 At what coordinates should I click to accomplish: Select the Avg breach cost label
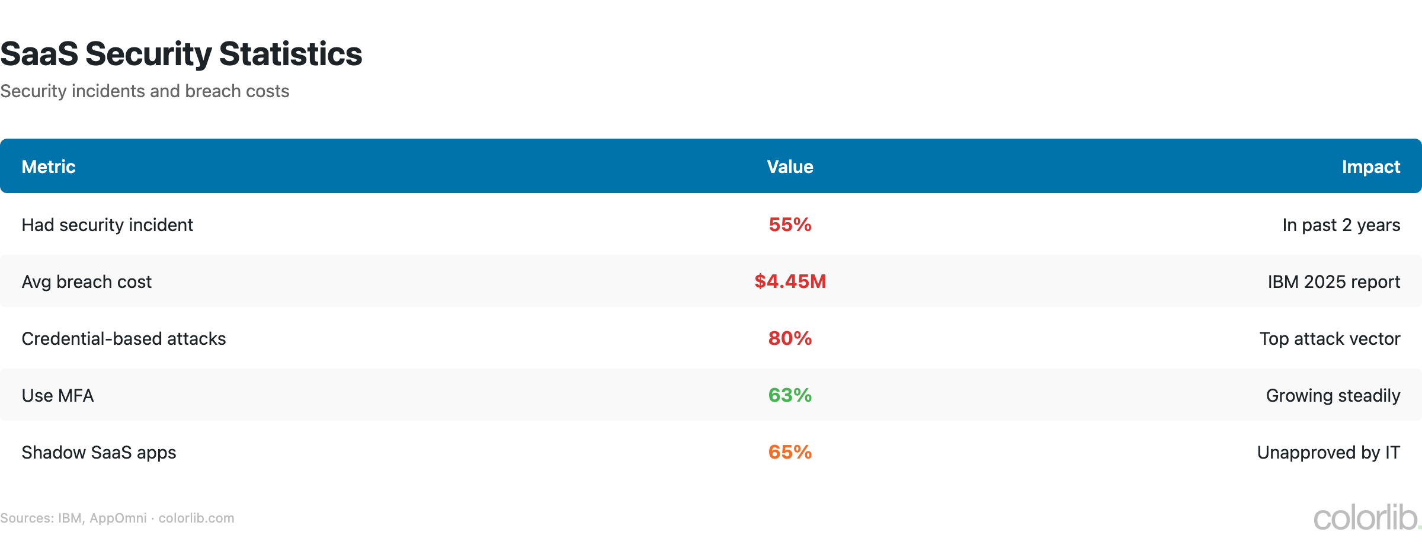click(87, 282)
